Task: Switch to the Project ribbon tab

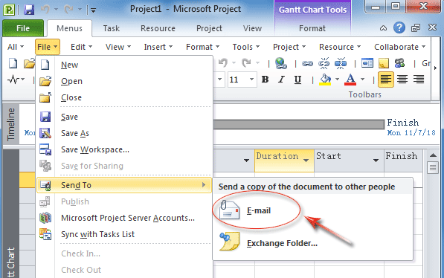Action: tap(209, 28)
